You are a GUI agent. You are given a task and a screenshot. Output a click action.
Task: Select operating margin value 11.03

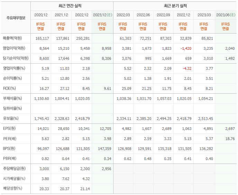[65, 68]
